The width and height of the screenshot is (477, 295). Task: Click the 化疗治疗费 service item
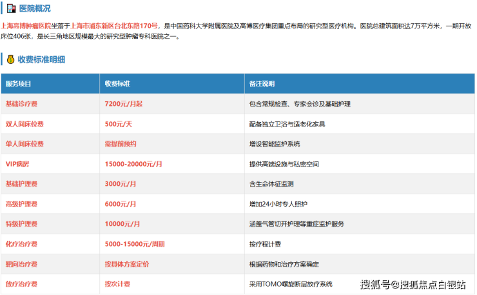pyautogui.click(x=21, y=244)
